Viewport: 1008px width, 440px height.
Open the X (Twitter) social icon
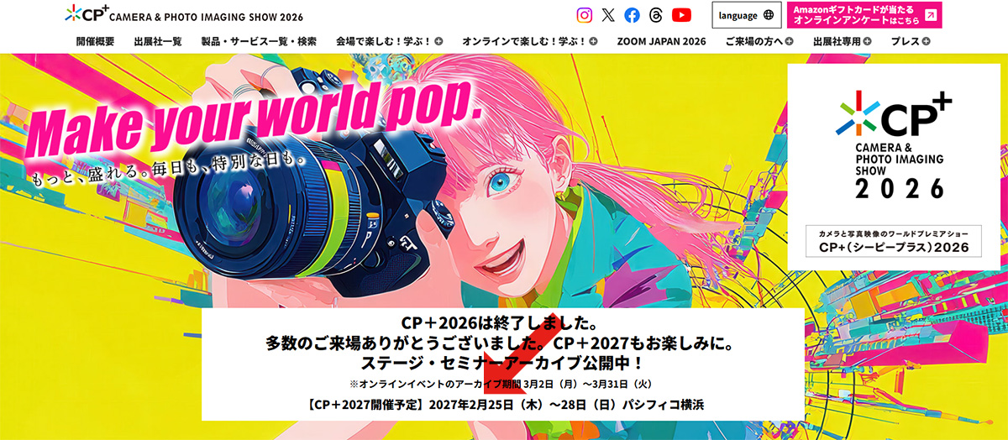click(608, 15)
